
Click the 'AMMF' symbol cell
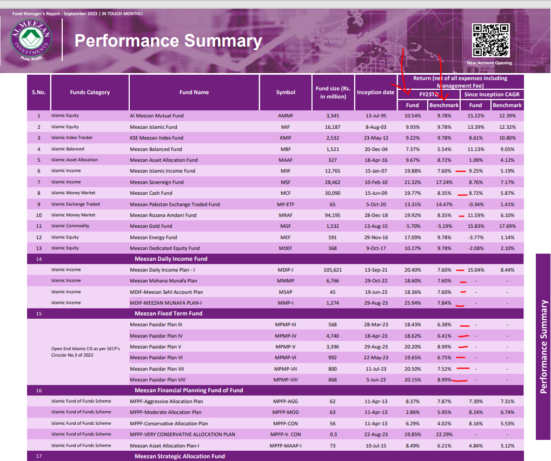286,116
